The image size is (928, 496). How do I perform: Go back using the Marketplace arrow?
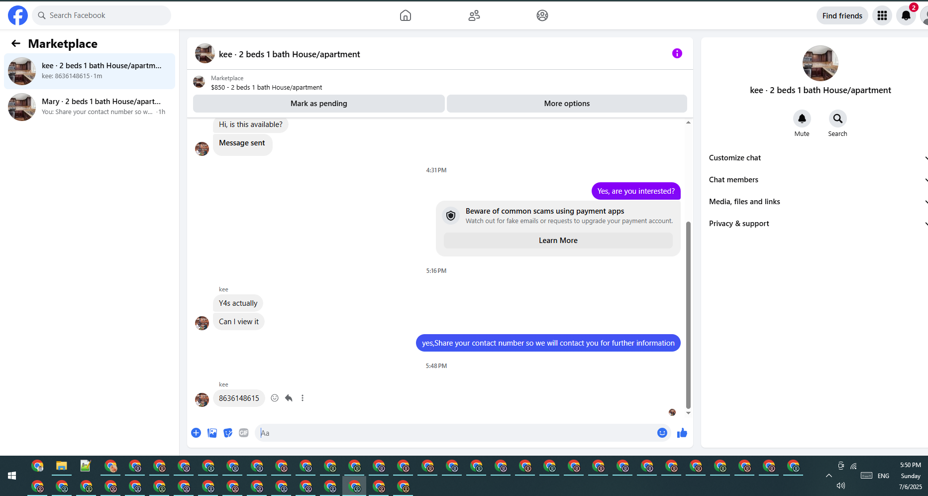(x=16, y=43)
